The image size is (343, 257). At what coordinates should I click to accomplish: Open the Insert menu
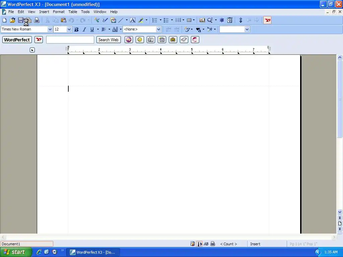point(44,12)
